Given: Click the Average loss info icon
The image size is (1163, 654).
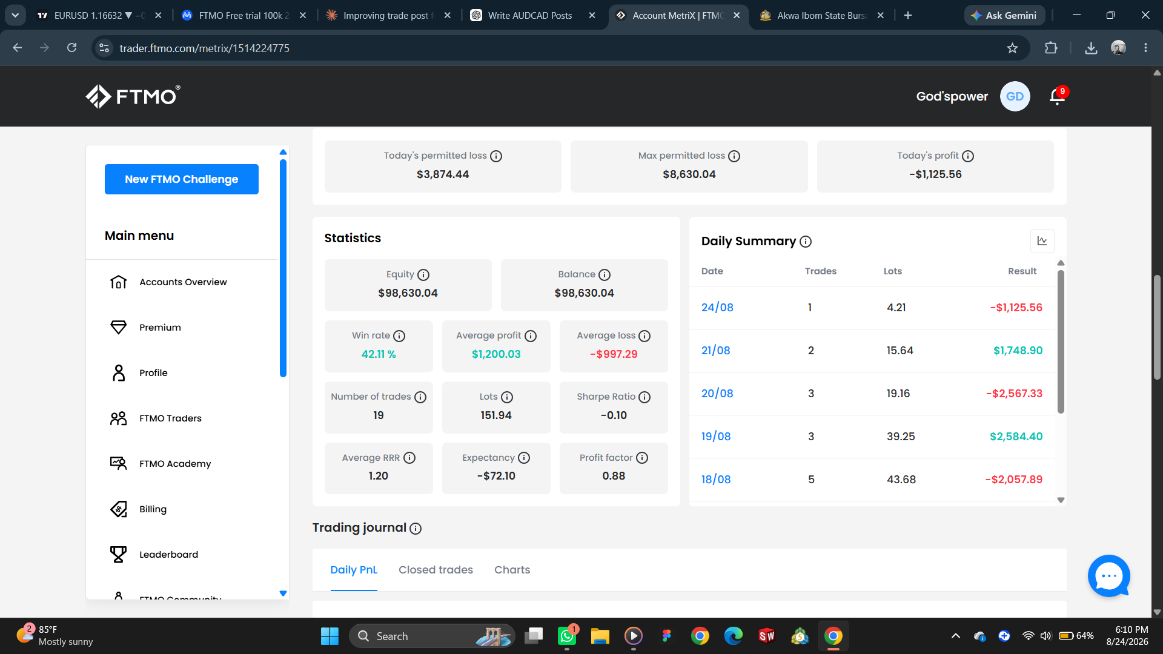Looking at the screenshot, I should coord(644,336).
